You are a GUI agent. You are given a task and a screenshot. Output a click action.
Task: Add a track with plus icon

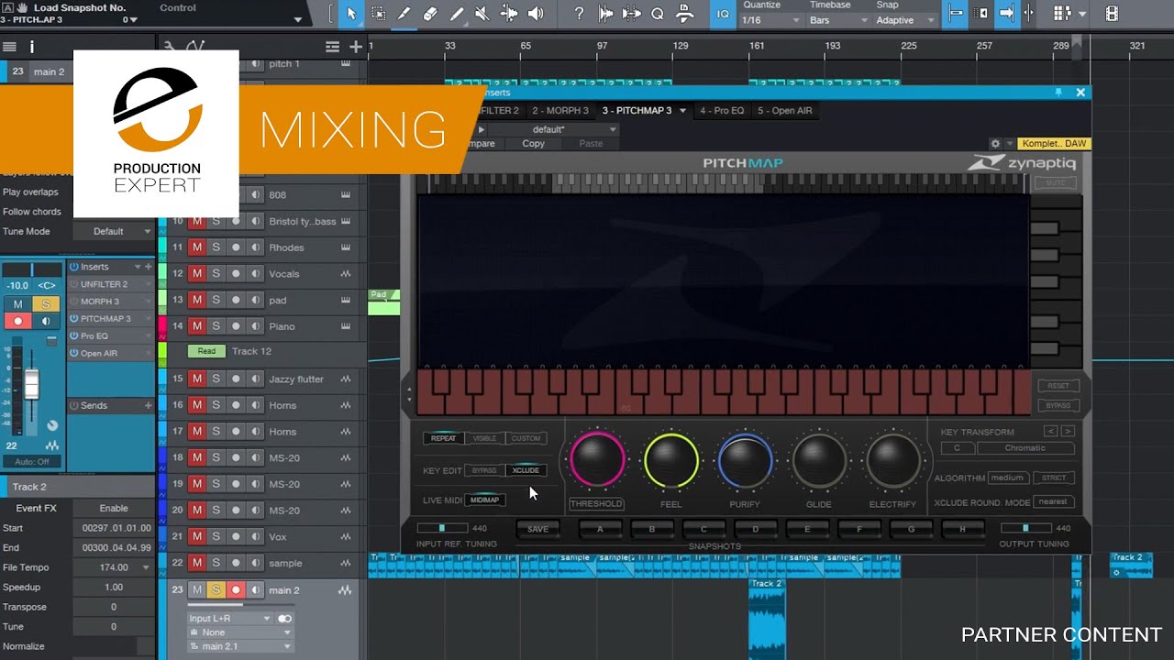[x=356, y=47]
